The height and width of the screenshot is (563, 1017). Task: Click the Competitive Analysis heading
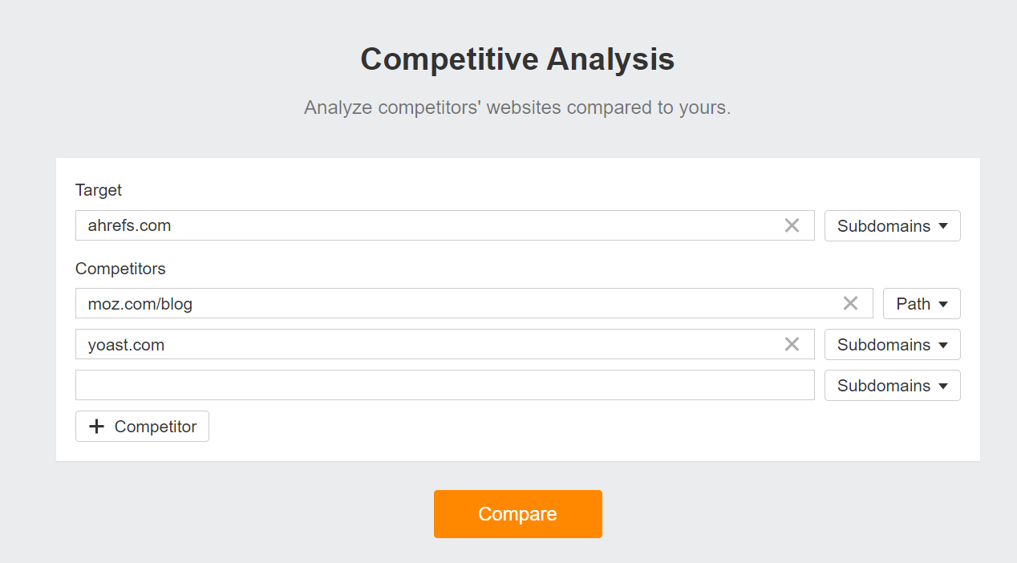(517, 59)
